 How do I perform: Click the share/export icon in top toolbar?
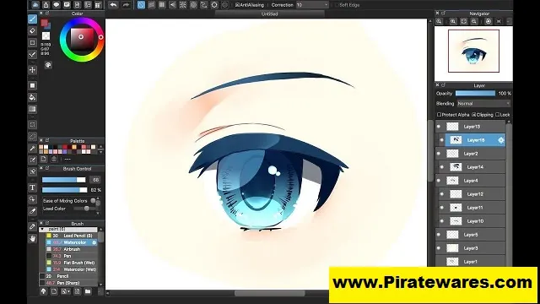(46, 5)
